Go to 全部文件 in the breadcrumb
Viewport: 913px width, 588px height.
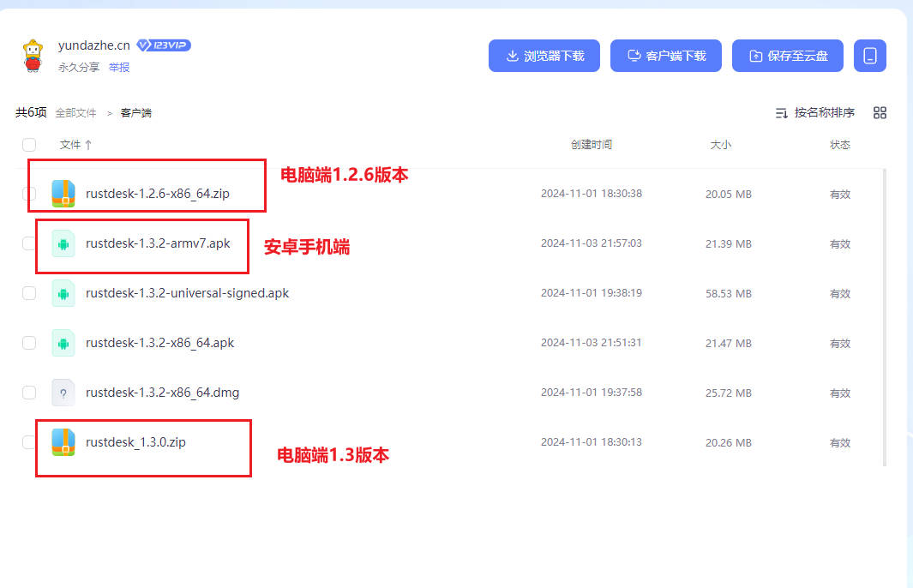tap(75, 113)
